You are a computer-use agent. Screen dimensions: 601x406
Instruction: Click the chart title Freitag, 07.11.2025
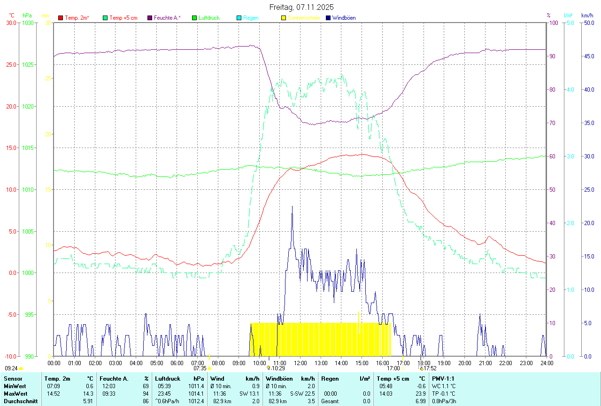tap(300, 7)
